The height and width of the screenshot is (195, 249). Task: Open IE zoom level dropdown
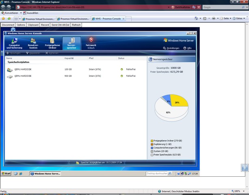(244, 191)
